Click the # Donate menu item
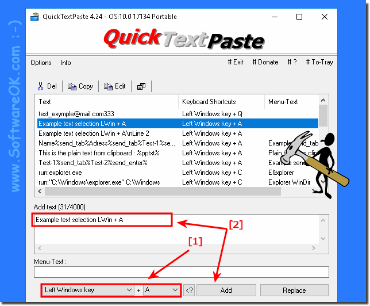This screenshot has height=306, width=370. (x=265, y=62)
